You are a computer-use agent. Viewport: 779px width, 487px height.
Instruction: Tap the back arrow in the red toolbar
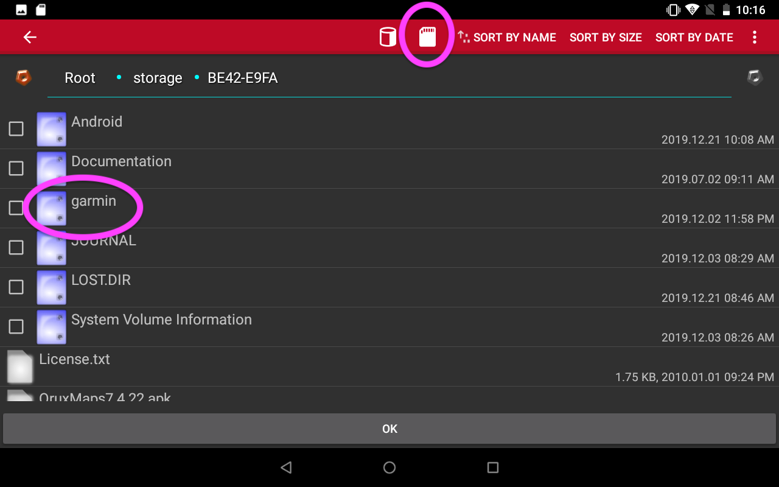tap(30, 37)
